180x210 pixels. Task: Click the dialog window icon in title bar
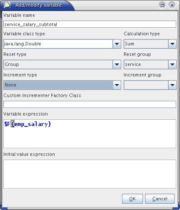click(7, 5)
